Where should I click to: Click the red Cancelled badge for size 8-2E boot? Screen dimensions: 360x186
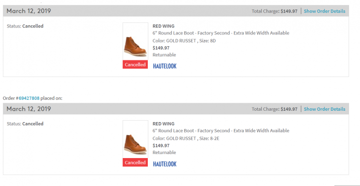(x=135, y=163)
